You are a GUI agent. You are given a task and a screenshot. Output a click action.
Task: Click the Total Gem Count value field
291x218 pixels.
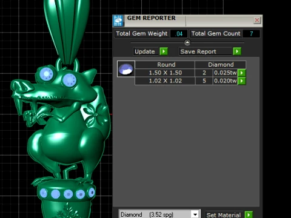pos(251,33)
